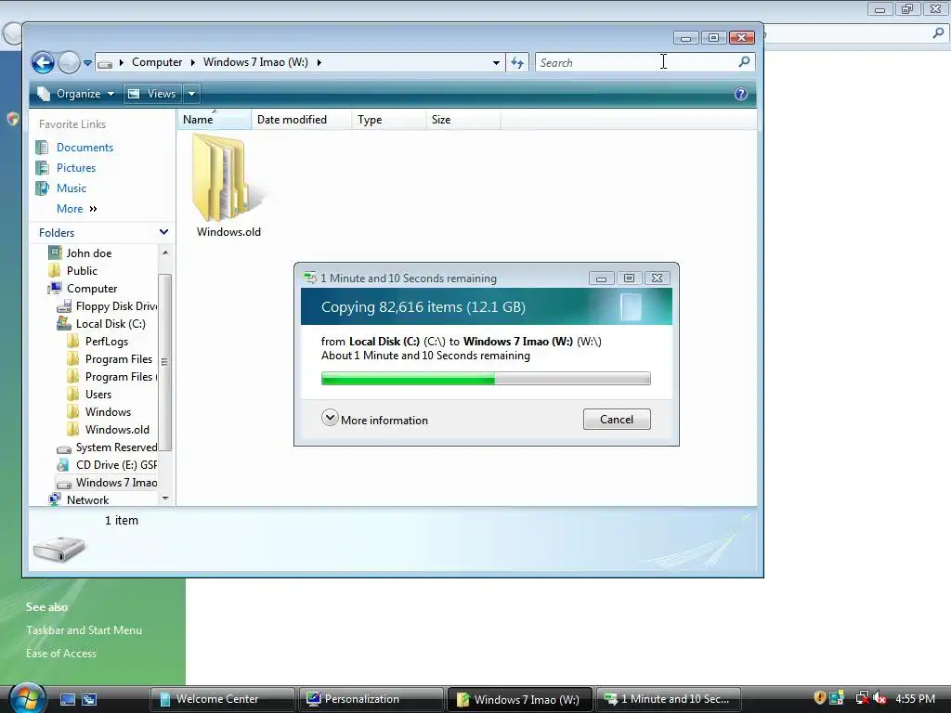
Task: Click the copy progress bar
Action: coord(486,379)
